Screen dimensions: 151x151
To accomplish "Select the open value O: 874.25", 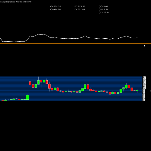I will 56,7.
